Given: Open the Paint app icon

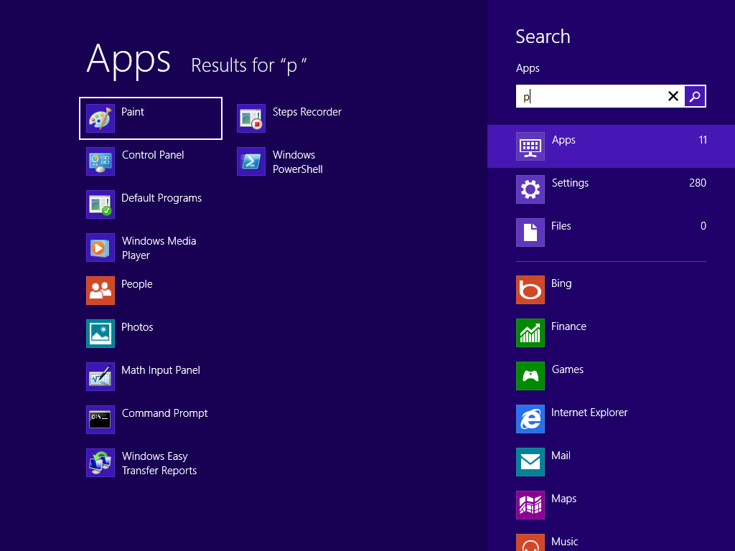Looking at the screenshot, I should pyautogui.click(x=100, y=118).
